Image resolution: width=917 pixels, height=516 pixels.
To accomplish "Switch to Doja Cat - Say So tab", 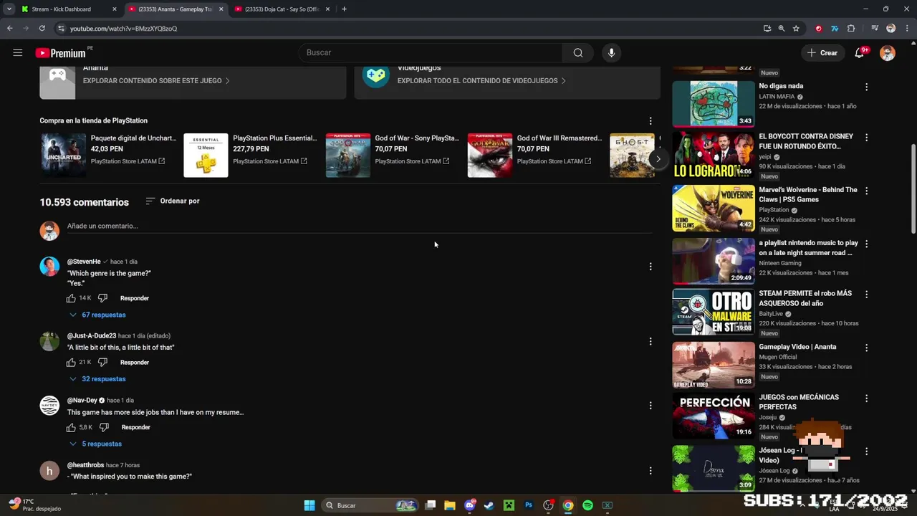I will [x=282, y=9].
